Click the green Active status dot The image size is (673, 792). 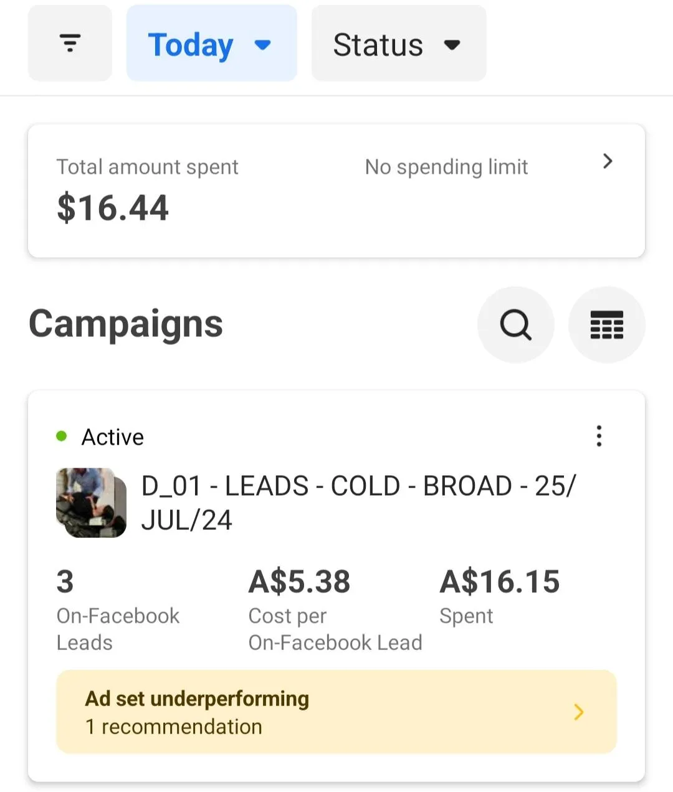(x=61, y=436)
